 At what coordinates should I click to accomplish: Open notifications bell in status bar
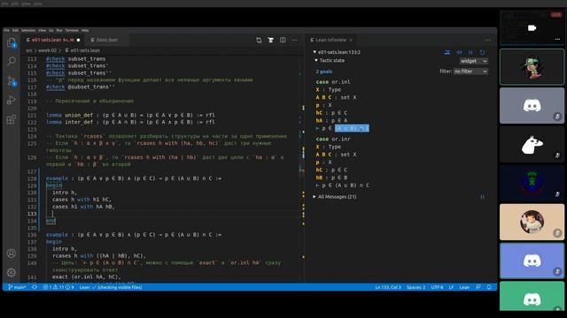489,287
